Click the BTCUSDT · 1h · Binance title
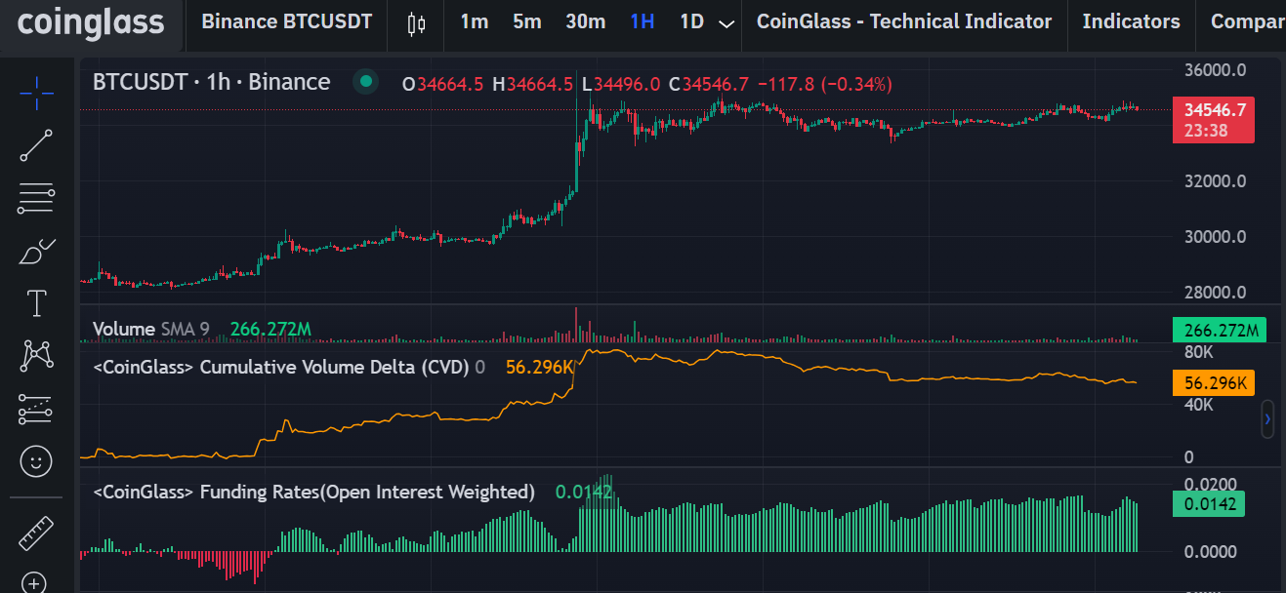Viewport: 1286px width, 593px height. click(x=211, y=82)
